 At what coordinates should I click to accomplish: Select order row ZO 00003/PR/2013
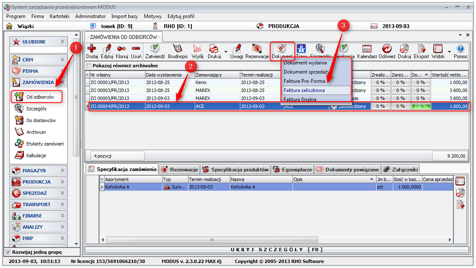tap(110, 90)
